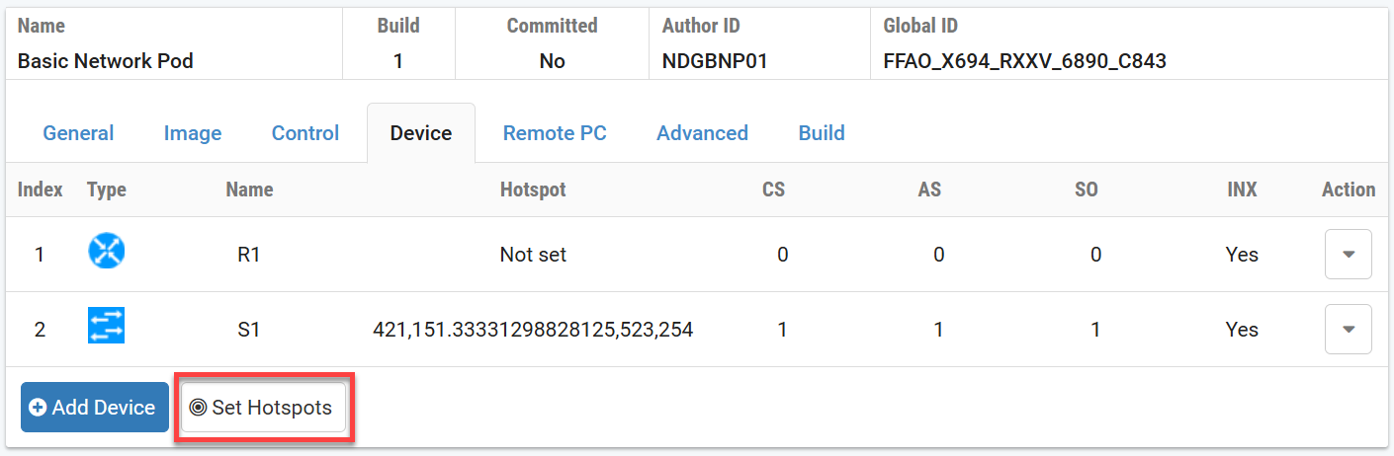
Task: Click the switch icon for S1
Action: [107, 328]
